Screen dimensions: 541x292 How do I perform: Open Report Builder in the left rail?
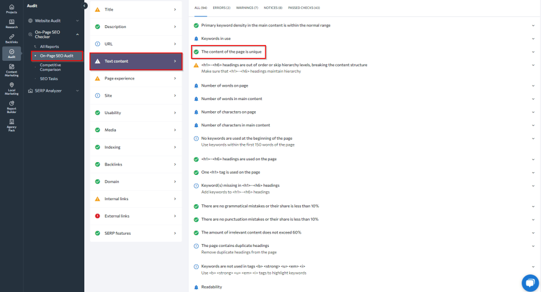point(11,107)
